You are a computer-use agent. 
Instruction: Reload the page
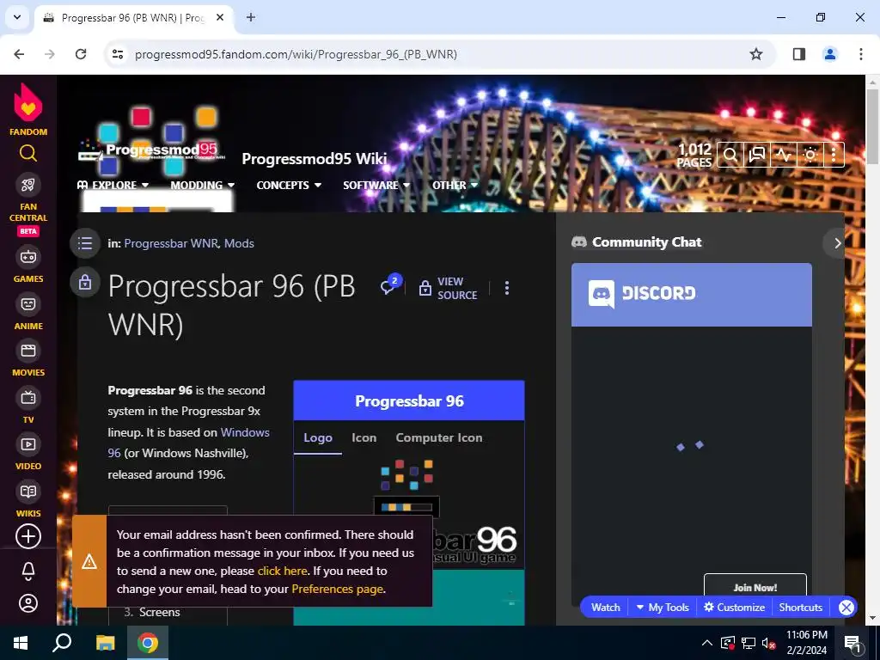click(81, 54)
